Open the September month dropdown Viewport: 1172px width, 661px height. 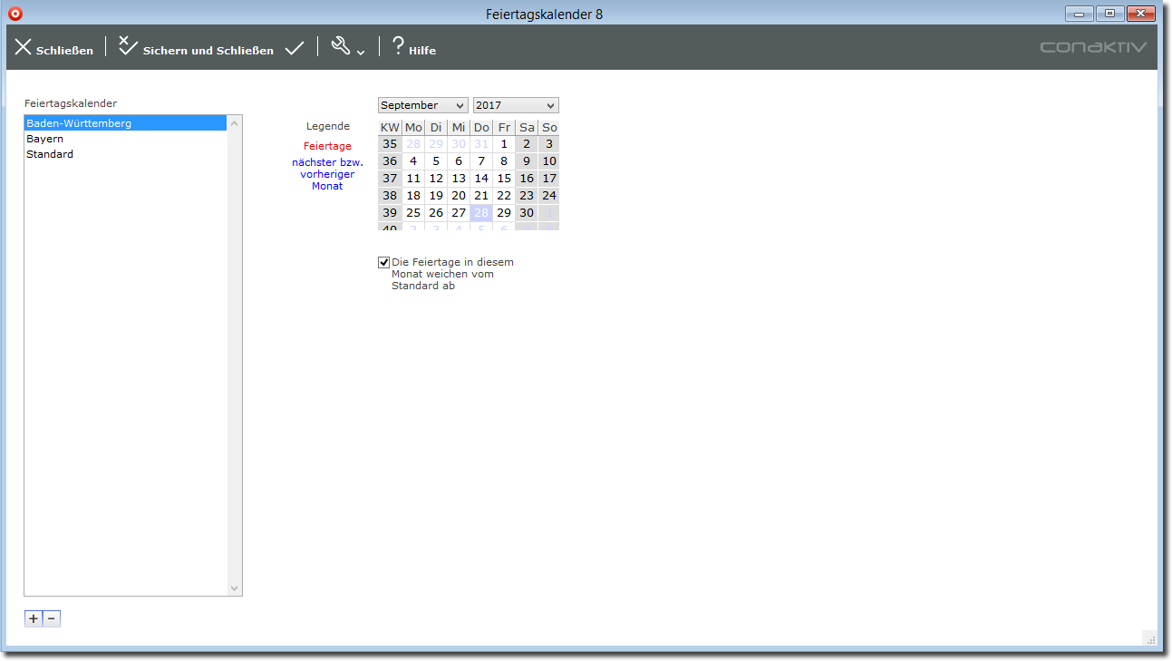tap(422, 105)
